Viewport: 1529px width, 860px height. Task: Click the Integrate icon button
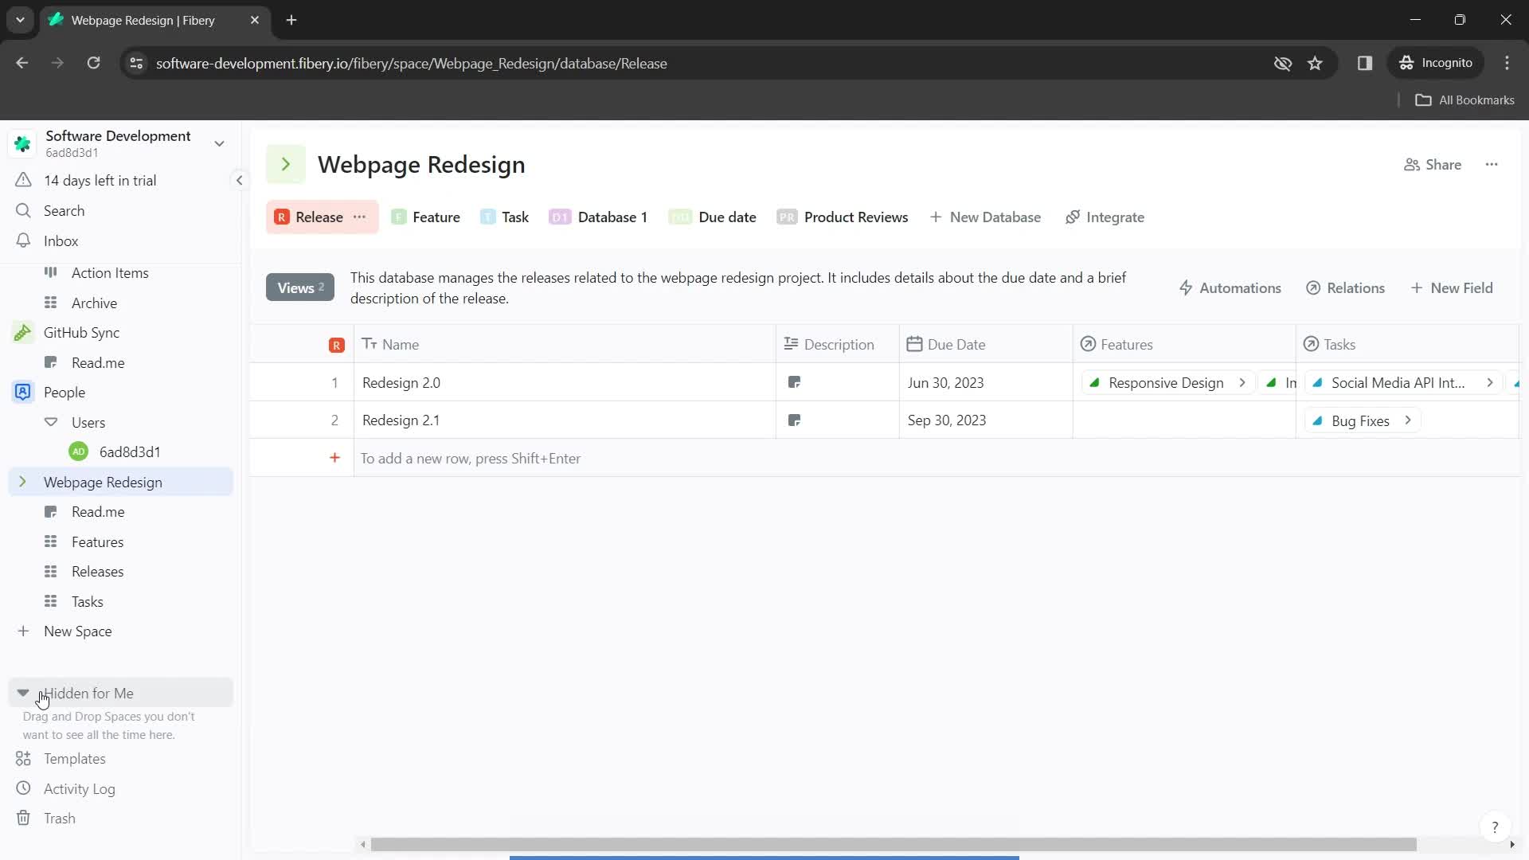[1071, 217]
